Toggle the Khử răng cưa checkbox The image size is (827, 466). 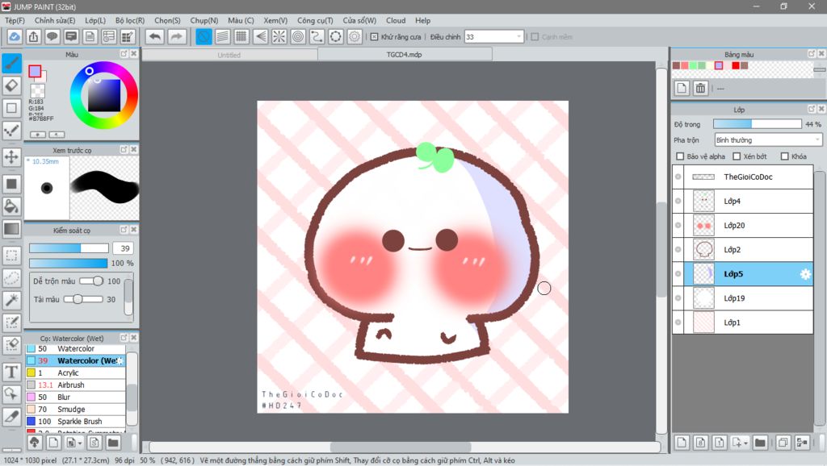(x=374, y=37)
